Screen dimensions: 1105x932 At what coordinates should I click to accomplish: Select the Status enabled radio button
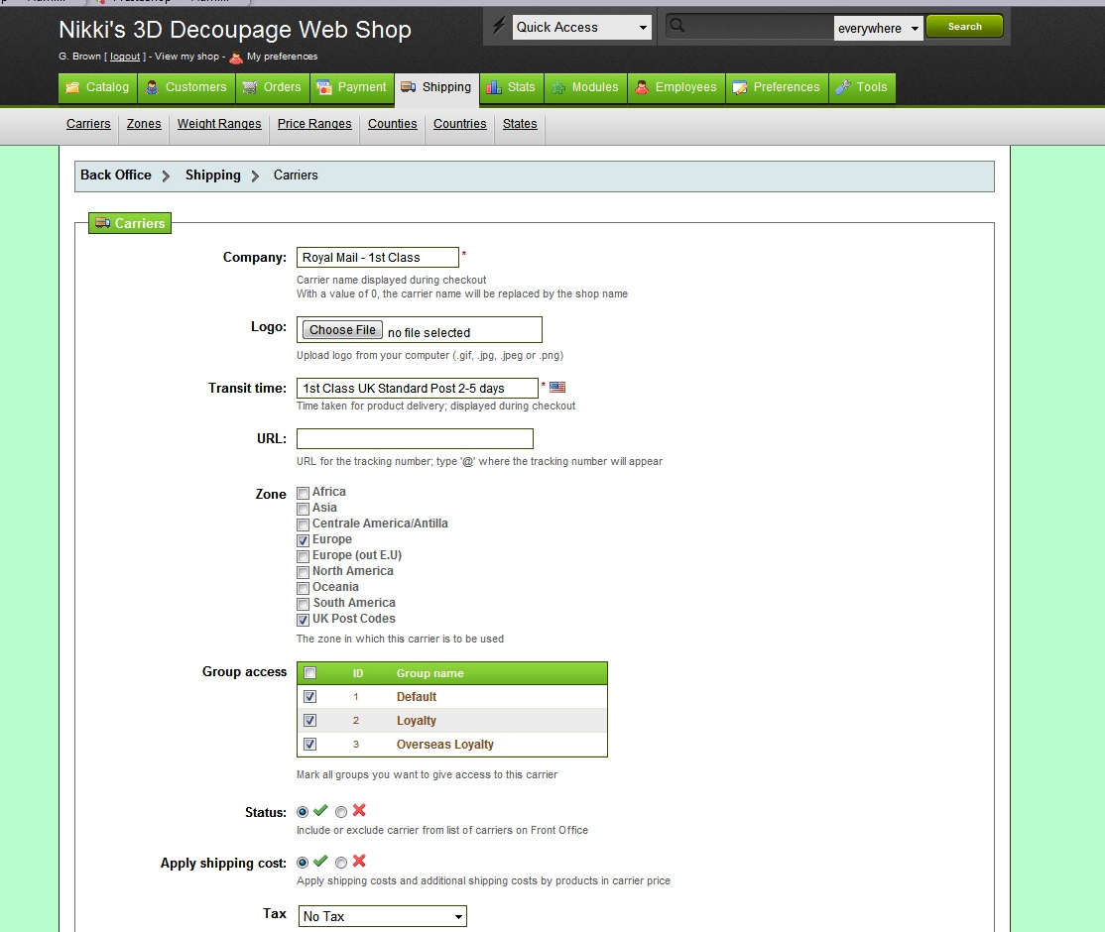[x=303, y=812]
